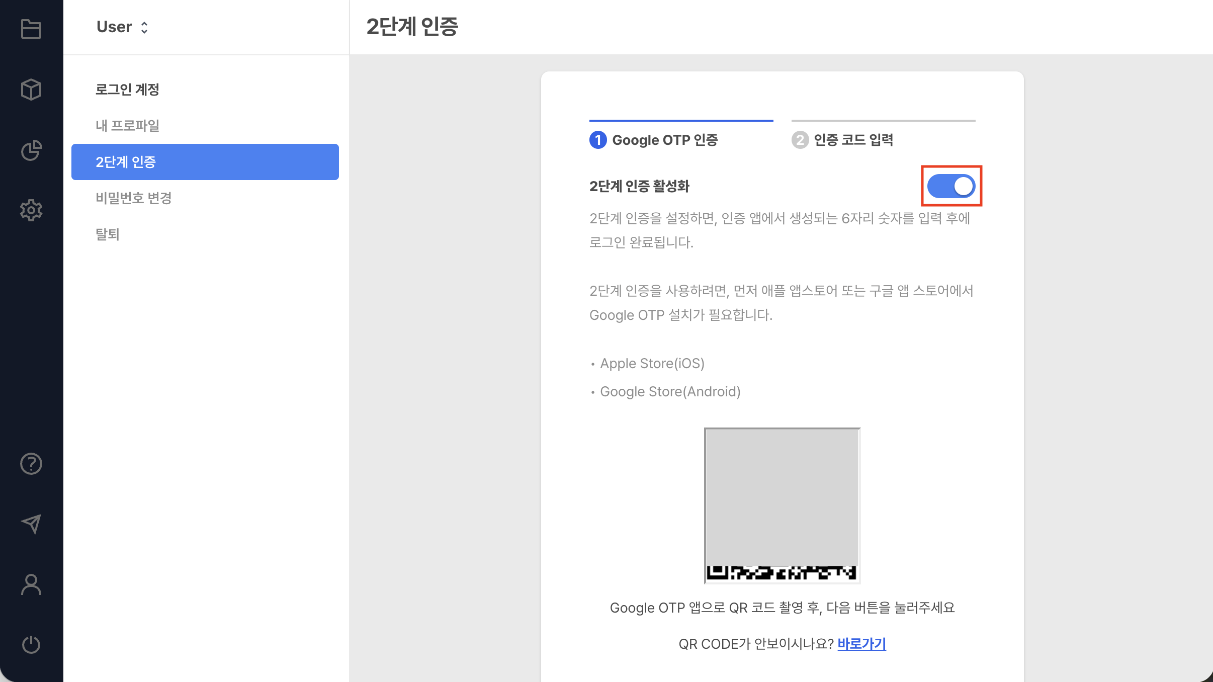Viewport: 1213px width, 682px height.
Task: Select the step 1 Google OTP 인증 indicator
Action: [x=654, y=140]
